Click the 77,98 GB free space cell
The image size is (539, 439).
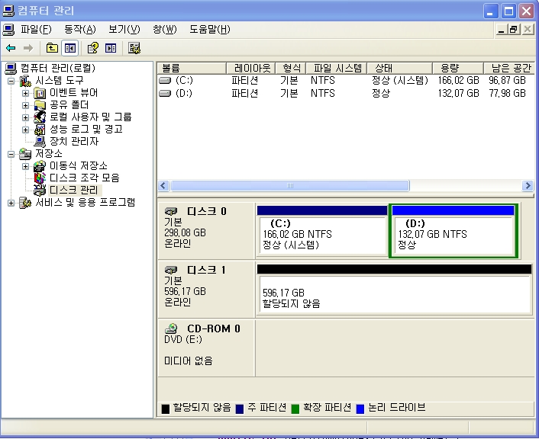[x=507, y=93]
